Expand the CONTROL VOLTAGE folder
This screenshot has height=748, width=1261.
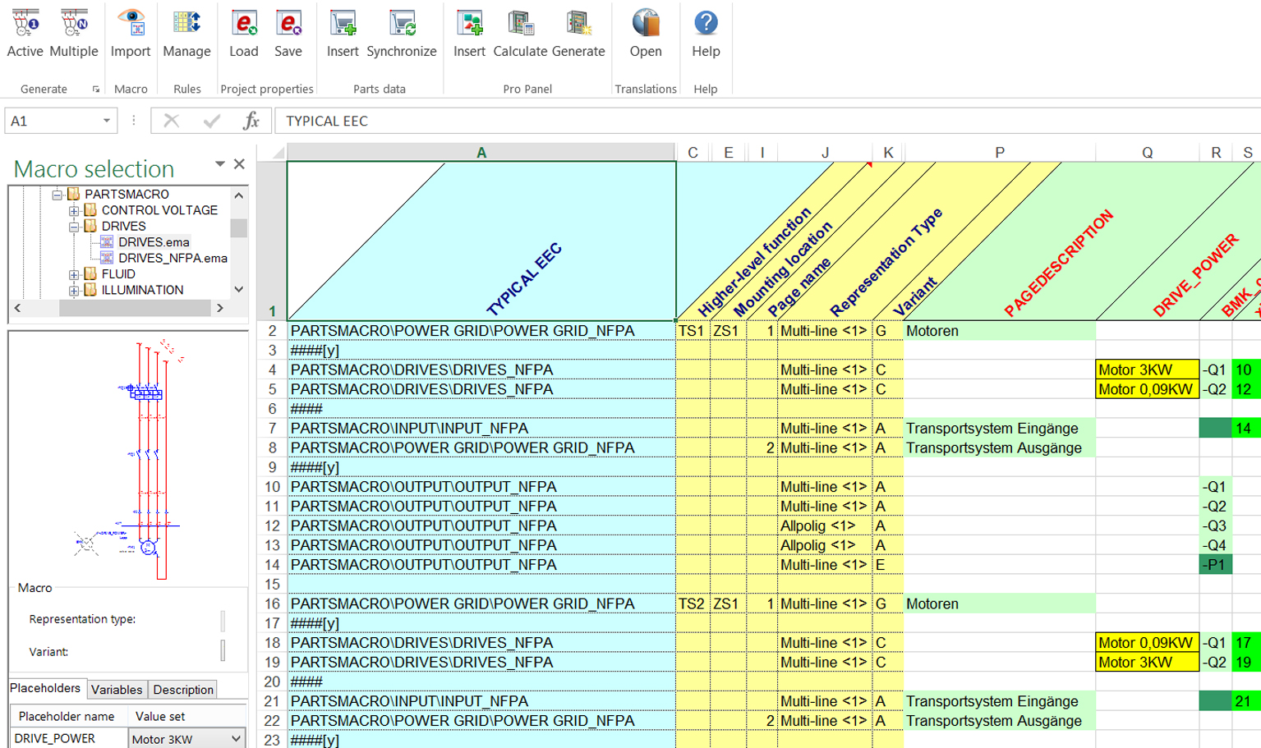pos(74,211)
